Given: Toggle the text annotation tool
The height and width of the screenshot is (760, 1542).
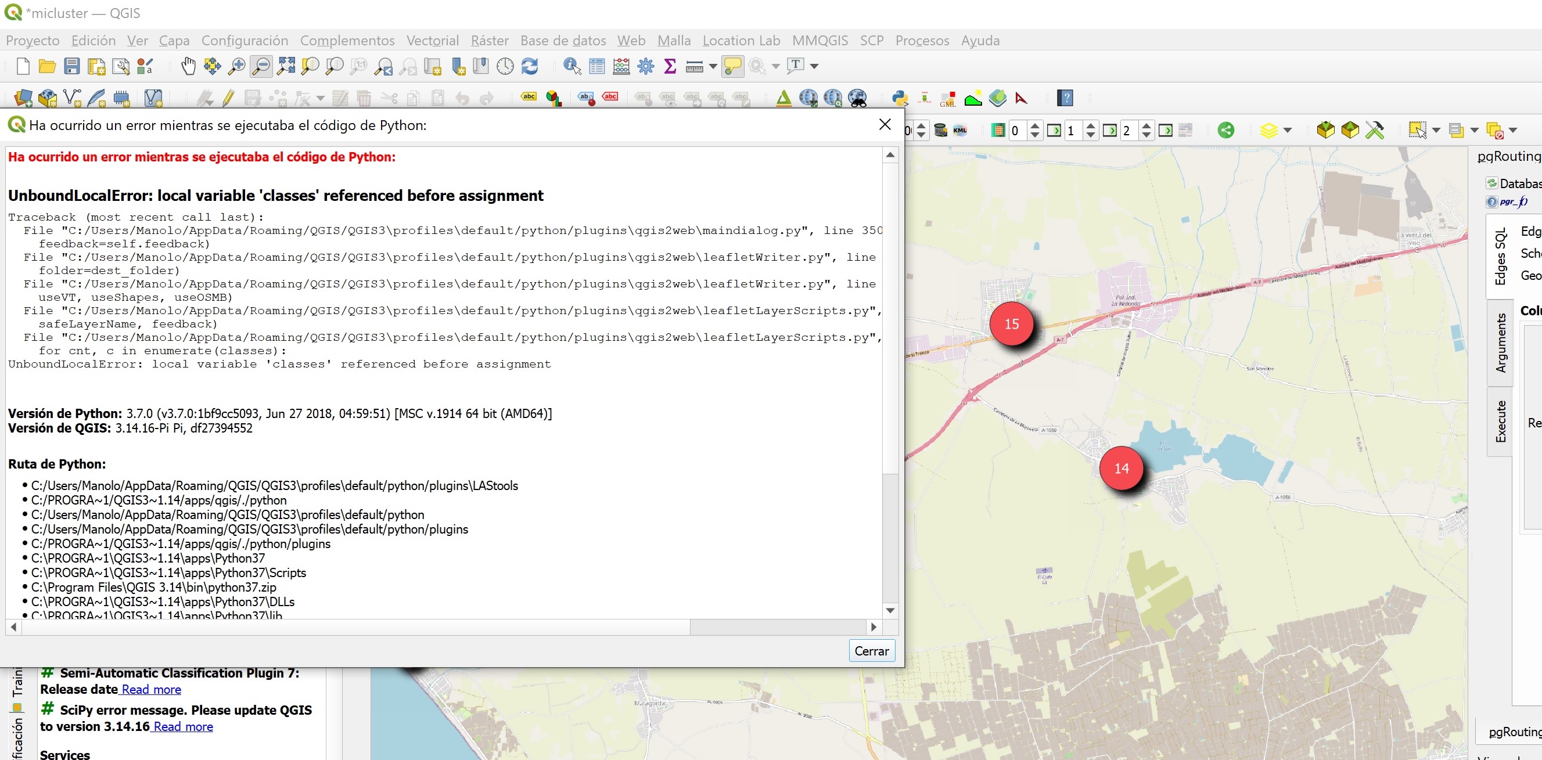Looking at the screenshot, I should 796,65.
